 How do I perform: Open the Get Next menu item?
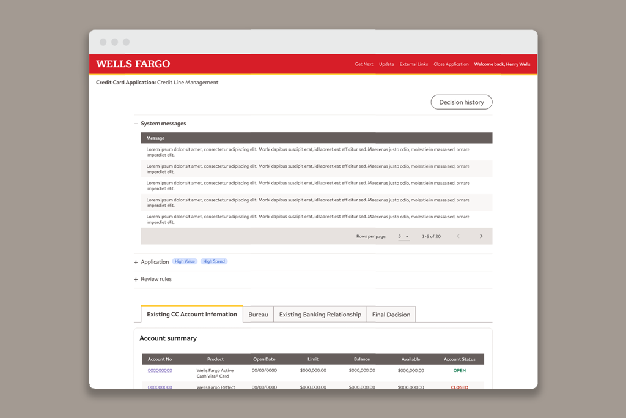point(364,64)
